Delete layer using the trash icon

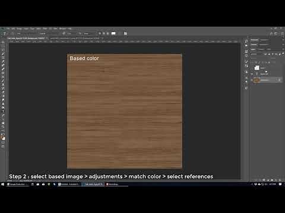click(280, 180)
